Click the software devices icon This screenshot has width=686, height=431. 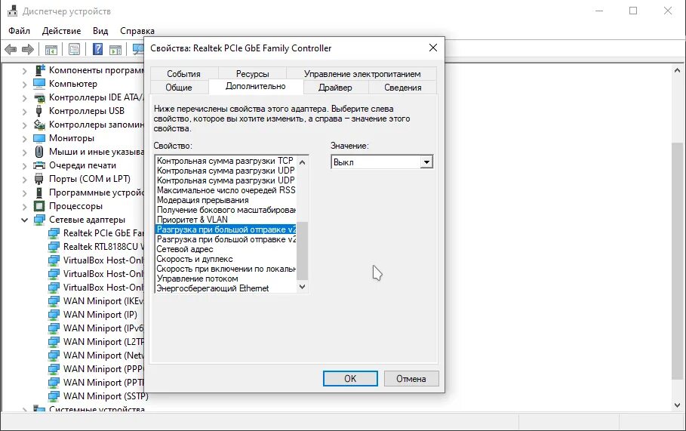tap(39, 192)
